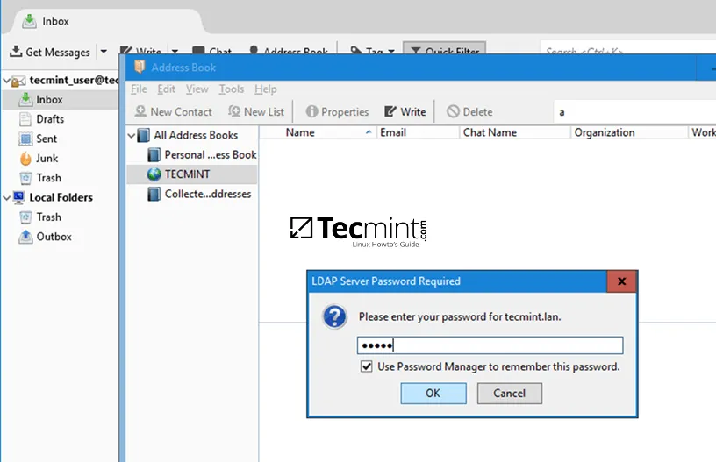
Task: Click the New Contact toolbar button
Action: click(x=174, y=111)
